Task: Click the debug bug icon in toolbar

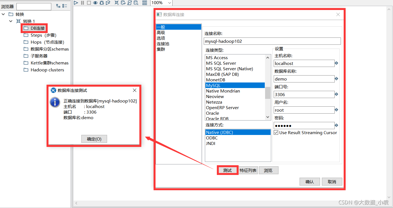Action: pos(102,3)
